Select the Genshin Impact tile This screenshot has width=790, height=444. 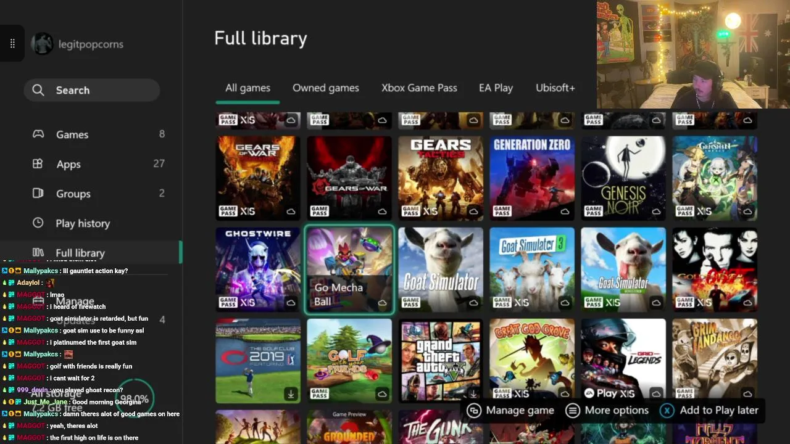pos(715,178)
